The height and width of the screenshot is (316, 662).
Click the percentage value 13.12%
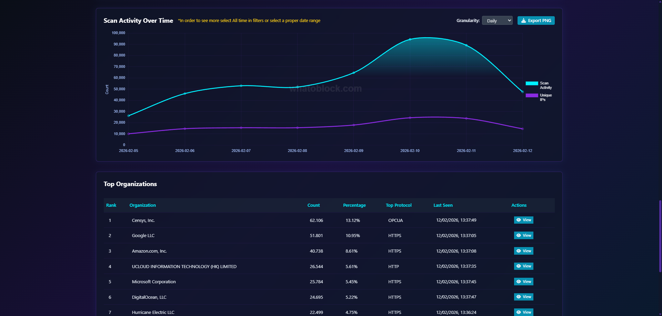pos(353,221)
